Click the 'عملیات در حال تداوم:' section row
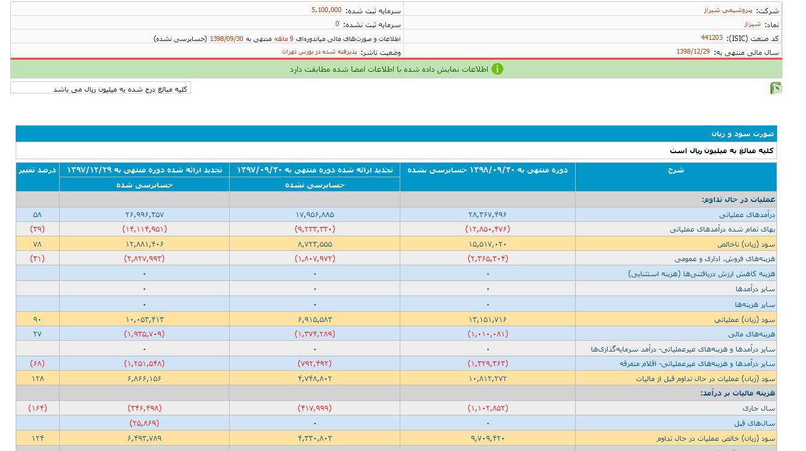Screen dimensions: 806x451 point(396,200)
